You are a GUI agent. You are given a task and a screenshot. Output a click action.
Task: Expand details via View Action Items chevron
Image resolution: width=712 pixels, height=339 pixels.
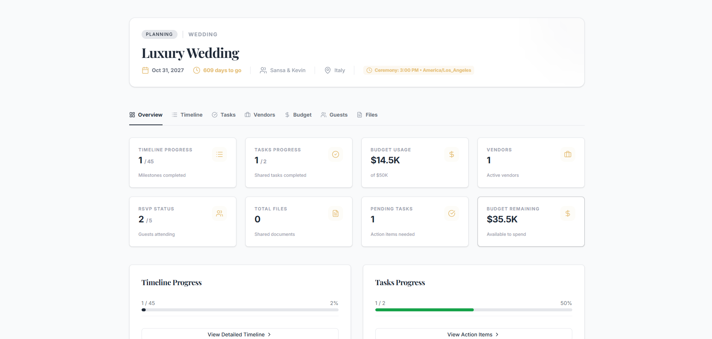tap(497, 334)
